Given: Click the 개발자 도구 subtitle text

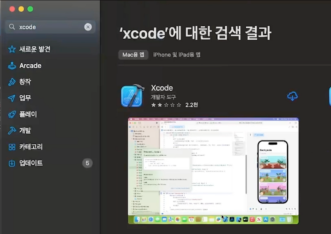Looking at the screenshot, I should click(164, 97).
